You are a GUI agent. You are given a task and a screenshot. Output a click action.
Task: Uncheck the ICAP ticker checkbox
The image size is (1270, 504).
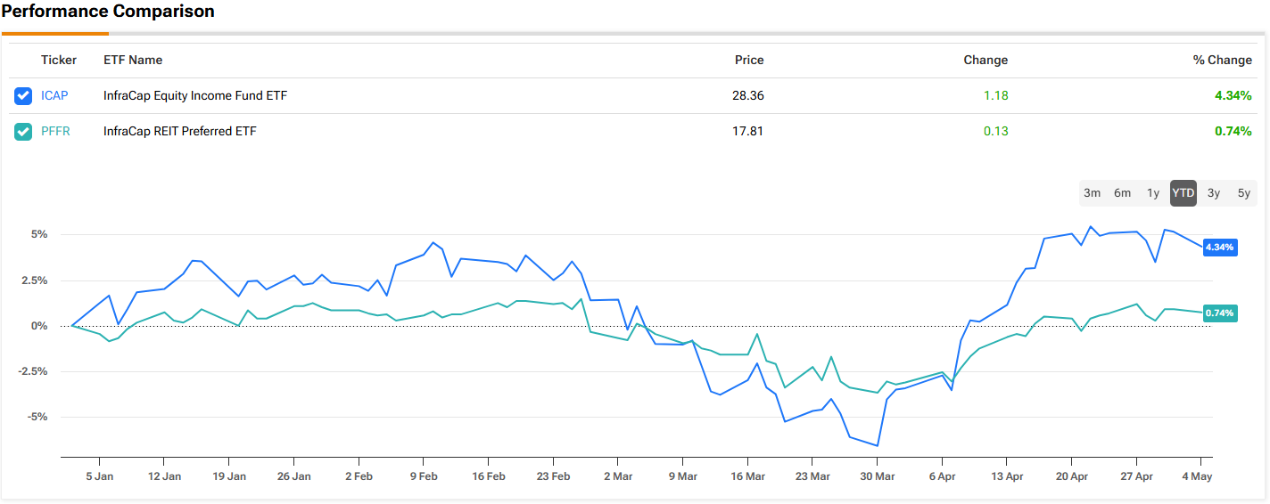(24, 95)
